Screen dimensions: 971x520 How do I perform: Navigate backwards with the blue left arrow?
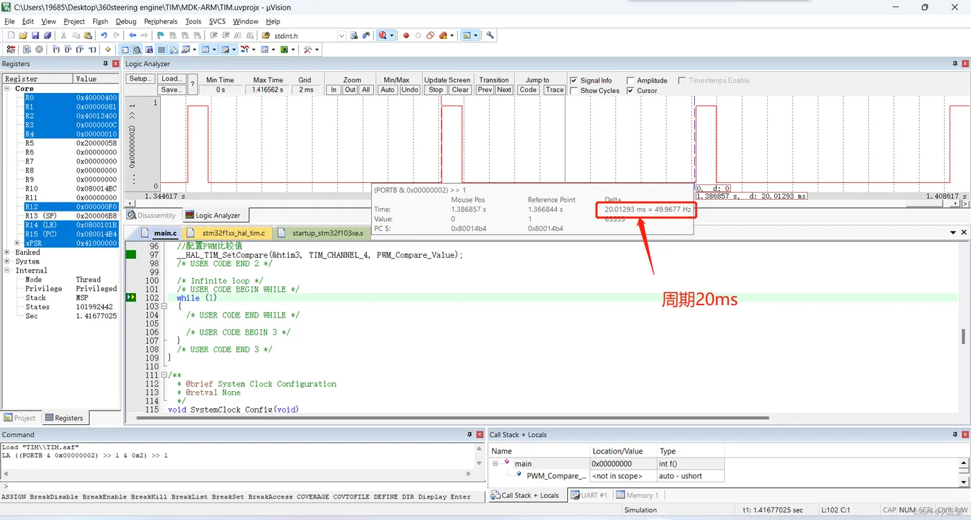coord(132,35)
